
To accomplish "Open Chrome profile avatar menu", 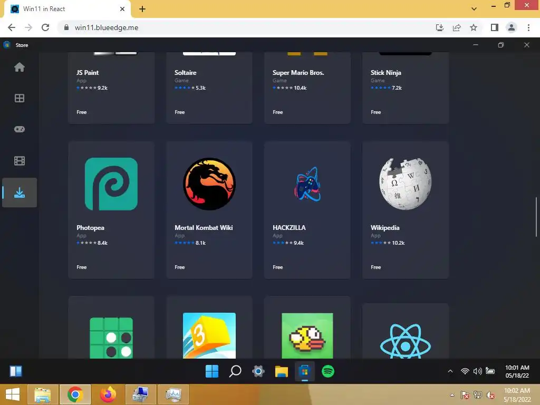I will pyautogui.click(x=512, y=27).
